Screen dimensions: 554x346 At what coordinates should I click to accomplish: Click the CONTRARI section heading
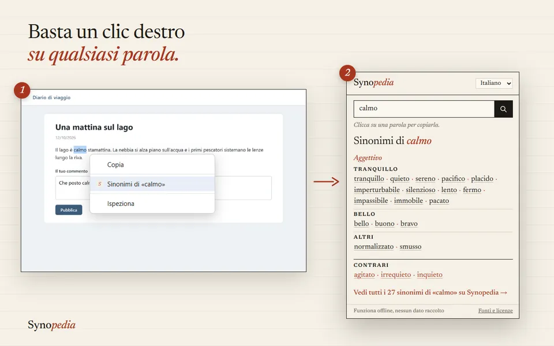point(371,265)
